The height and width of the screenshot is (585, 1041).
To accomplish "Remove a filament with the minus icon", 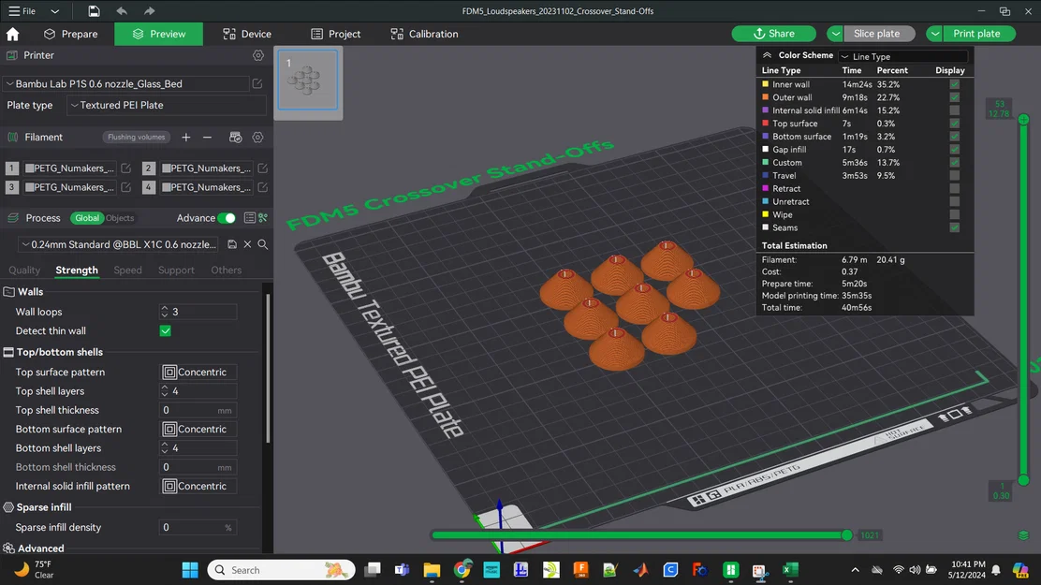I will (x=207, y=138).
